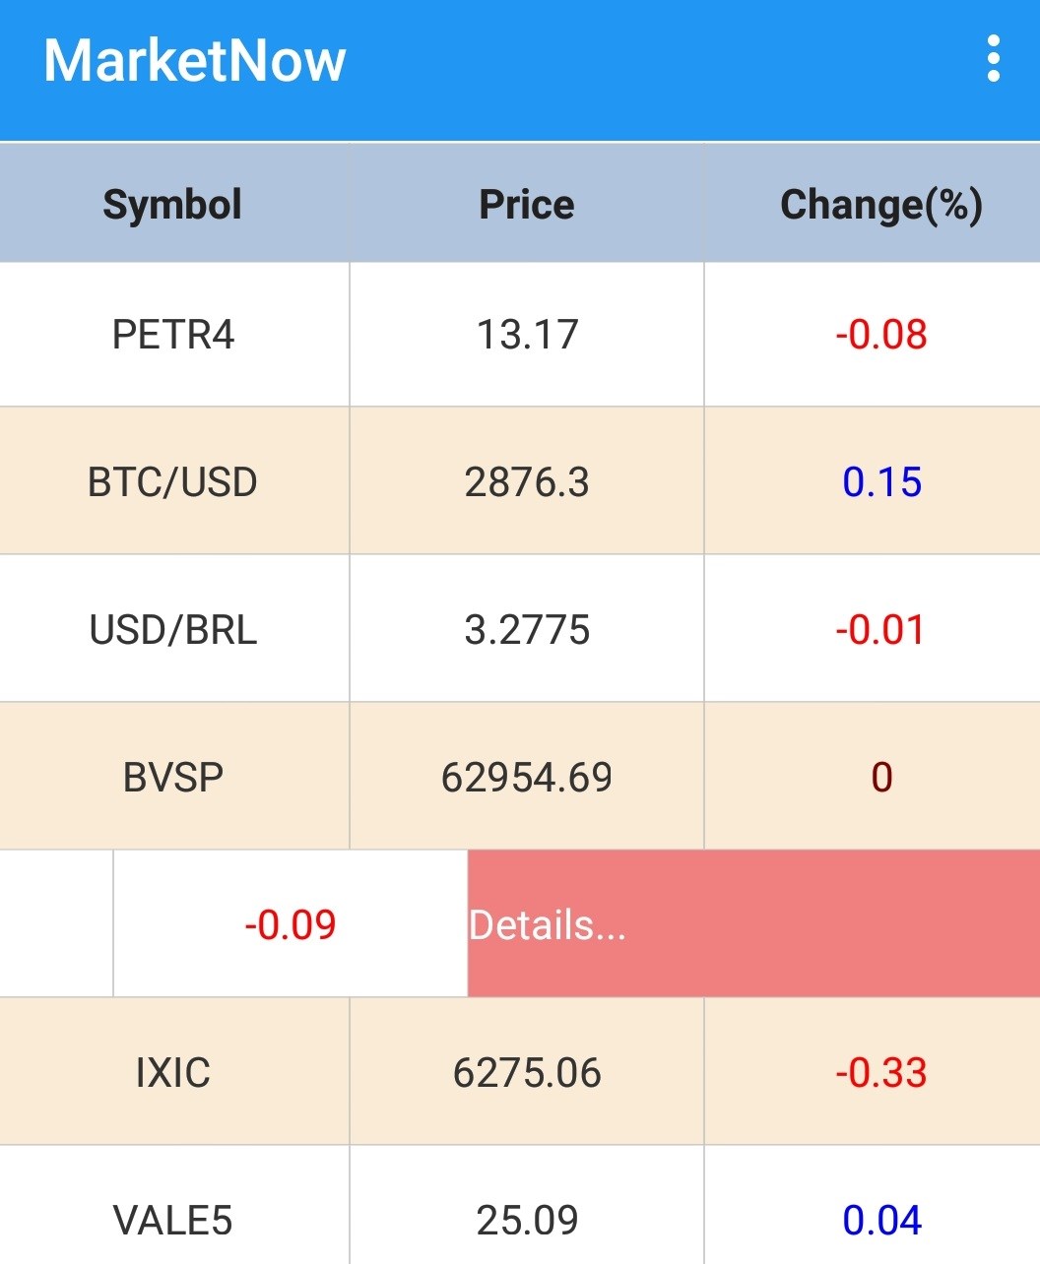The width and height of the screenshot is (1040, 1264).
Task: Click IXIC change value -0.33
Action: pyautogui.click(x=881, y=1072)
